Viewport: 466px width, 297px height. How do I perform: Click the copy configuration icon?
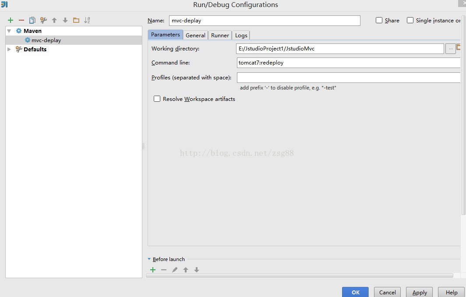point(32,20)
